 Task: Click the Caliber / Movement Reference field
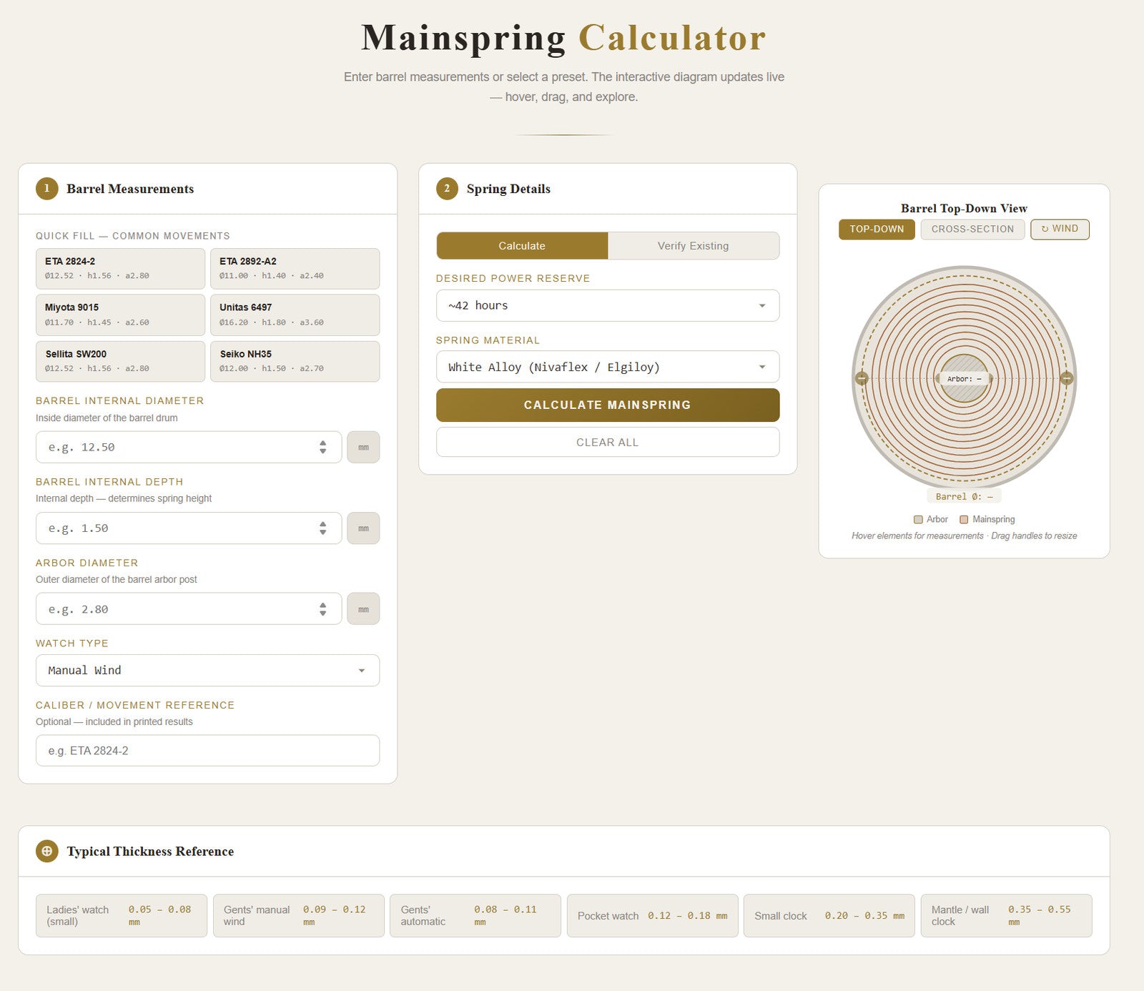(207, 751)
